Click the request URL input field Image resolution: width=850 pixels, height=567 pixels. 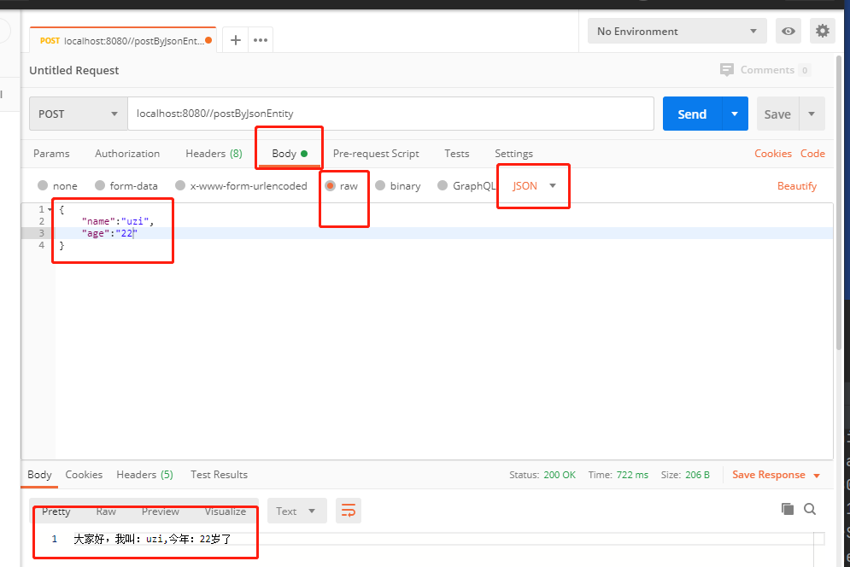390,114
